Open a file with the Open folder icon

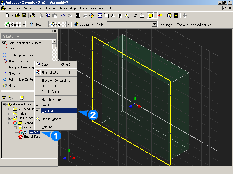17,15
